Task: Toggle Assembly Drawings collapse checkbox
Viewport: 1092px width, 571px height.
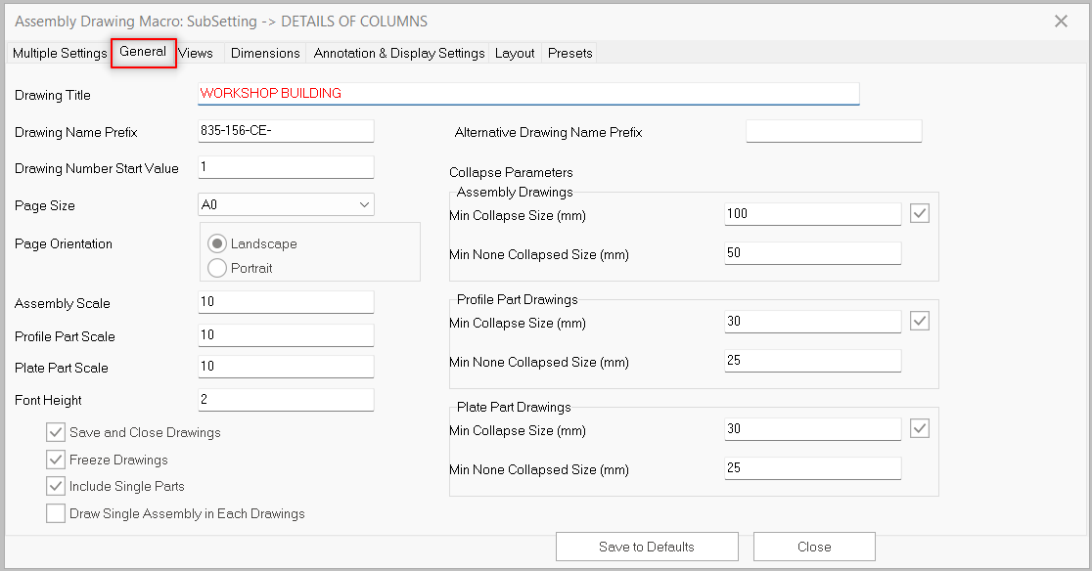Action: coord(919,213)
